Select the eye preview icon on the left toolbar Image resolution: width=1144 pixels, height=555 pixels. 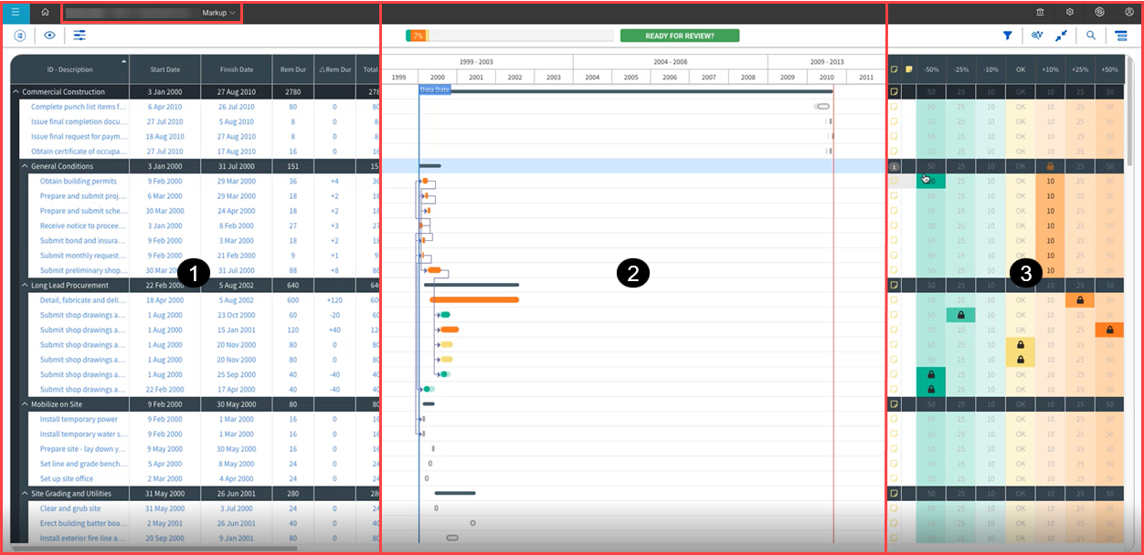pyautogui.click(x=50, y=34)
